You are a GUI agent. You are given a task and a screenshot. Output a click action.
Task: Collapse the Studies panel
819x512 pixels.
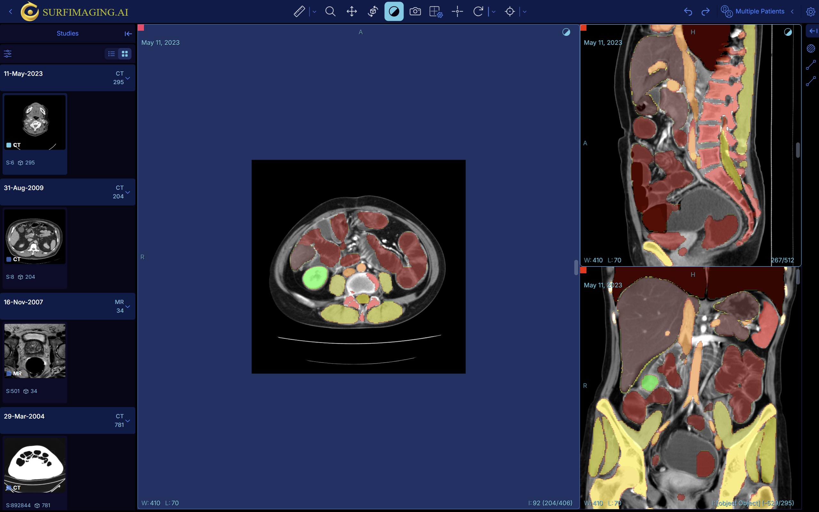click(x=128, y=34)
